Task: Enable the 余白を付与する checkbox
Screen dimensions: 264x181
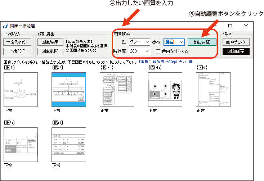Action: pyautogui.click(x=158, y=51)
